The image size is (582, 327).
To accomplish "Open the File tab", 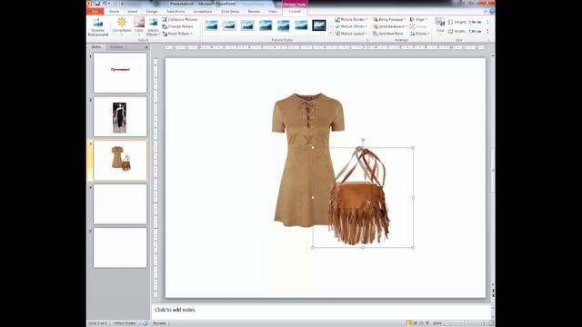I will click(x=95, y=12).
